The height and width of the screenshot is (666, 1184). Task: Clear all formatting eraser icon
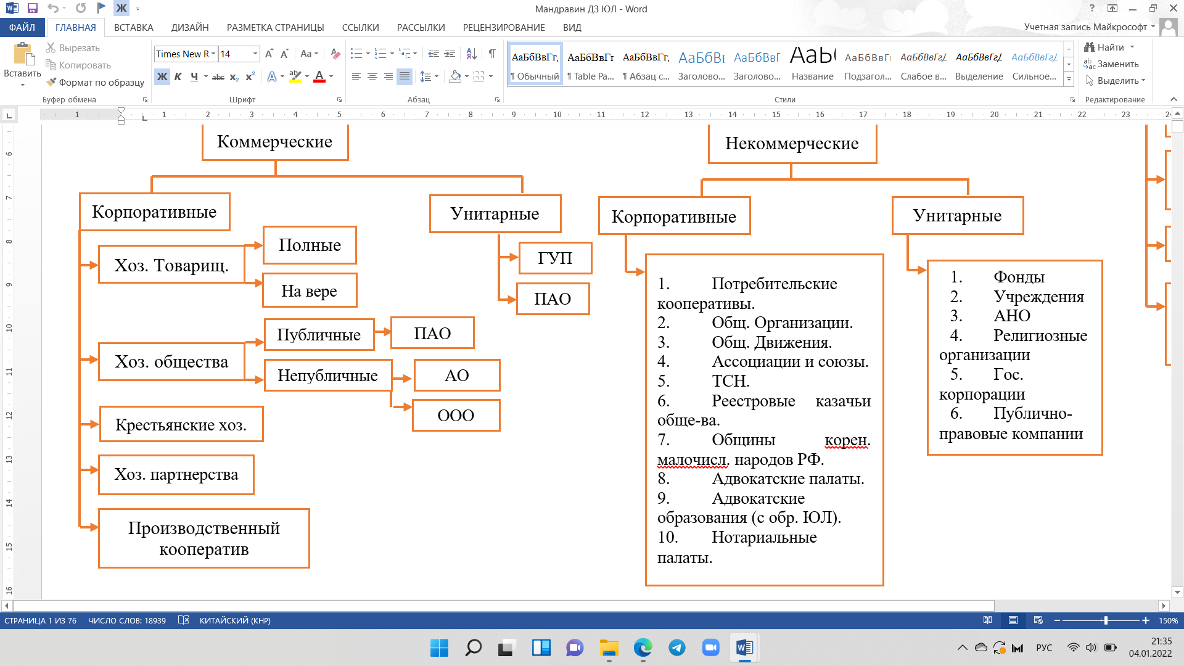click(x=335, y=54)
